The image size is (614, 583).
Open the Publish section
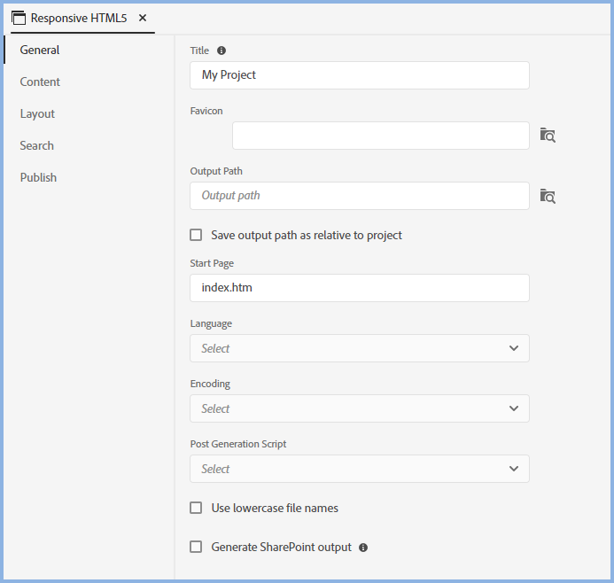click(38, 177)
